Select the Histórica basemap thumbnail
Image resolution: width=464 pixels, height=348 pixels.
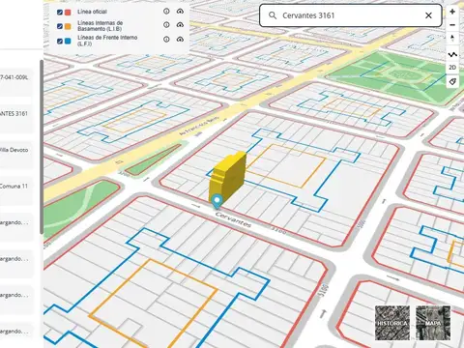(392, 323)
